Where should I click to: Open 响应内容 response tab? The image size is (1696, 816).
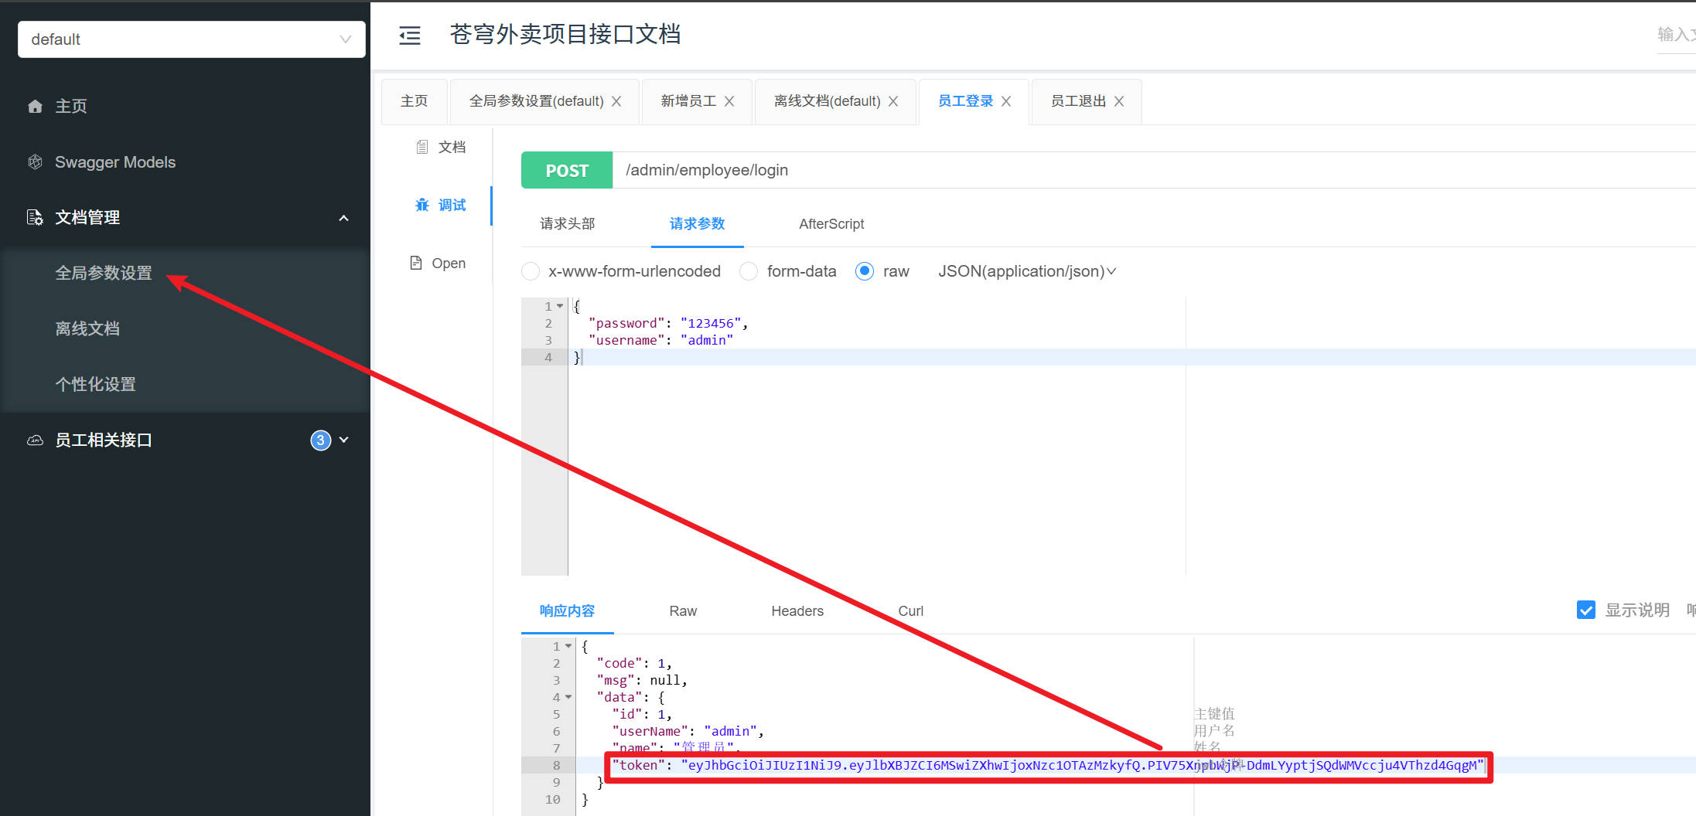[x=567, y=611]
